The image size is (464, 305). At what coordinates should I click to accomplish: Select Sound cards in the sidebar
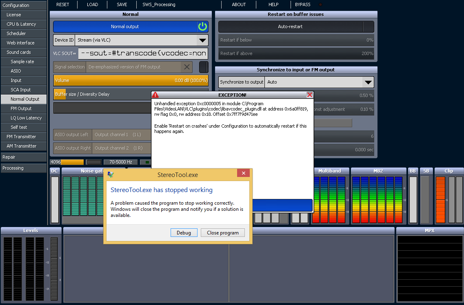click(x=23, y=52)
